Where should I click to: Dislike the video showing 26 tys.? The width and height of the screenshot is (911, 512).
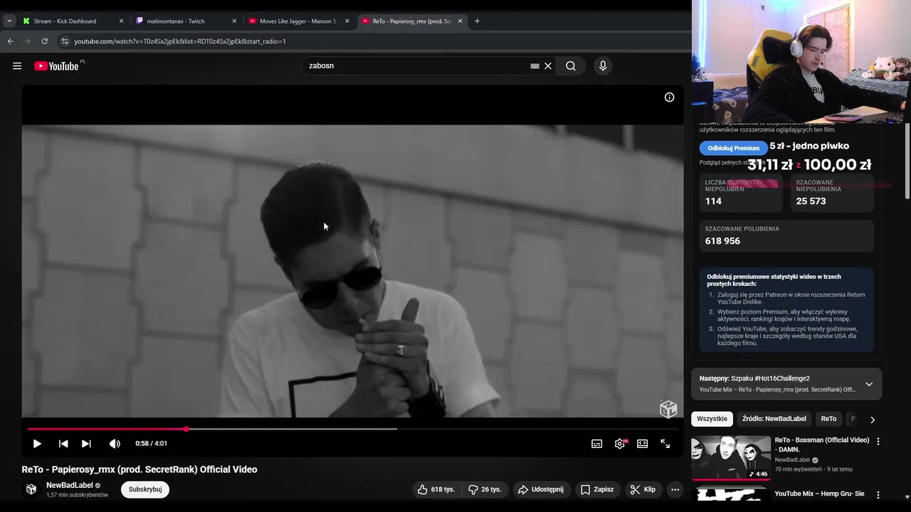point(485,489)
